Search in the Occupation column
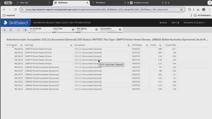Screen dimensions: 212x119 tap(129, 45)
